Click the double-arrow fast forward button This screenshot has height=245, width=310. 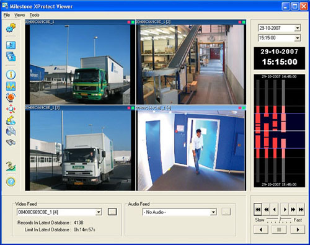(x=293, y=210)
